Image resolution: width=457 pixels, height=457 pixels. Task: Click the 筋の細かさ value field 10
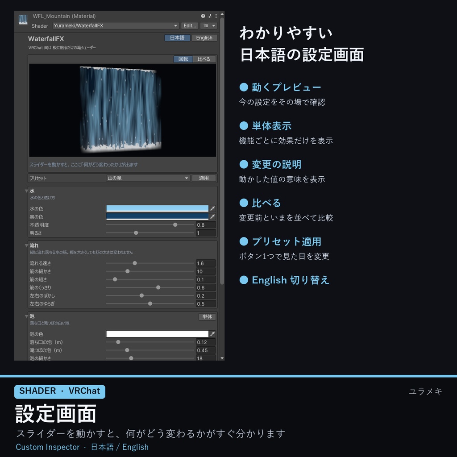pyautogui.click(x=206, y=271)
